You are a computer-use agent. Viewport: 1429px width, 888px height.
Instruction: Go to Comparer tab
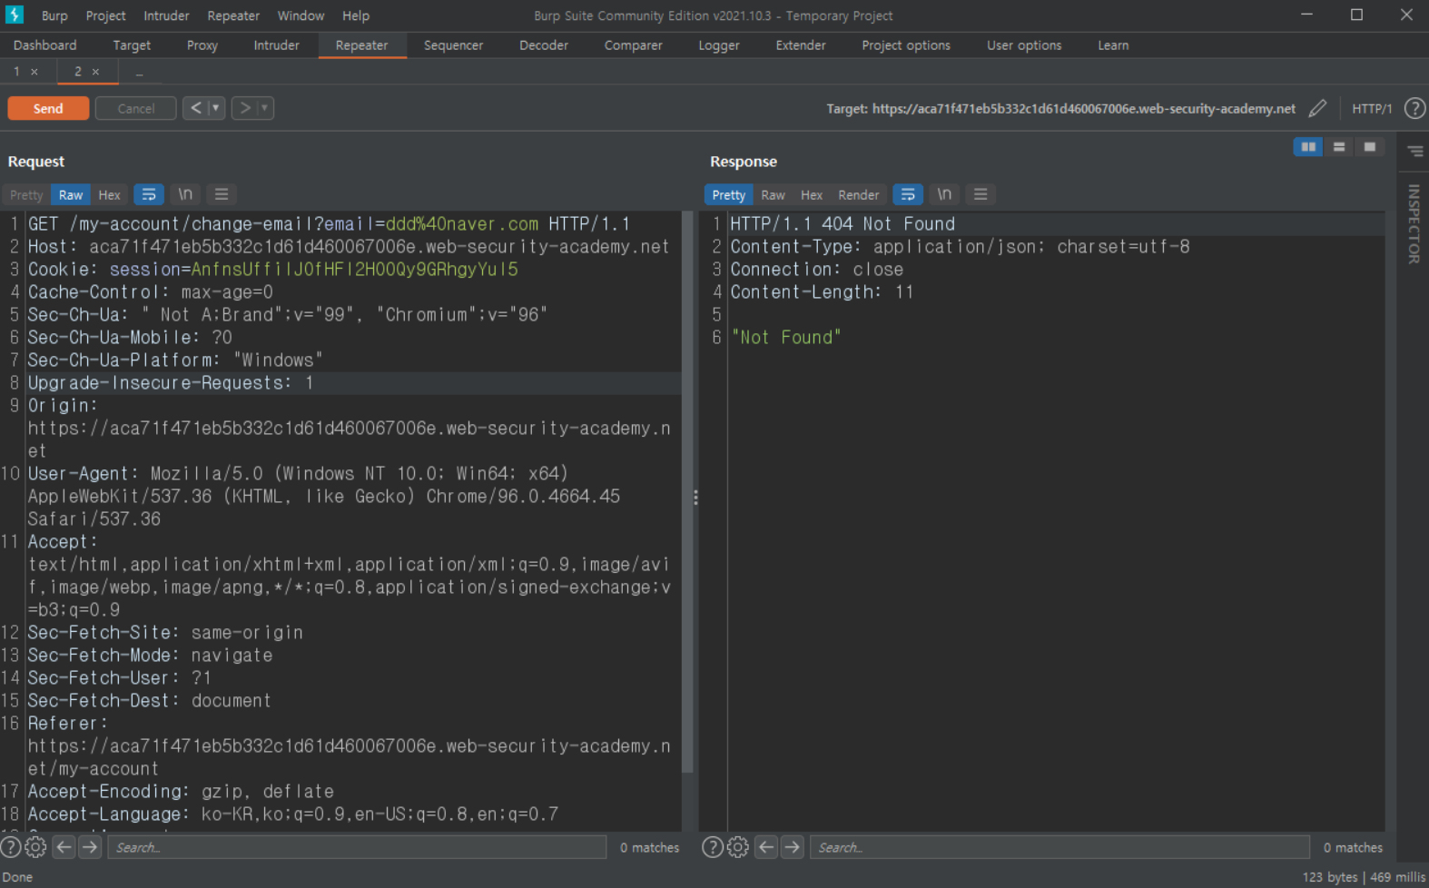[x=633, y=45]
